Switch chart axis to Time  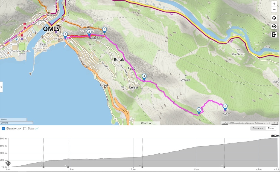(x=271, y=128)
